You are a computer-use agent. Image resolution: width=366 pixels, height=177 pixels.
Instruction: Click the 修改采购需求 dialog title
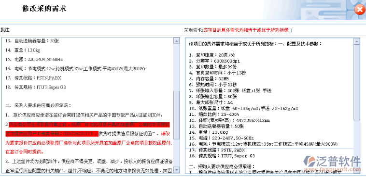[44, 9]
